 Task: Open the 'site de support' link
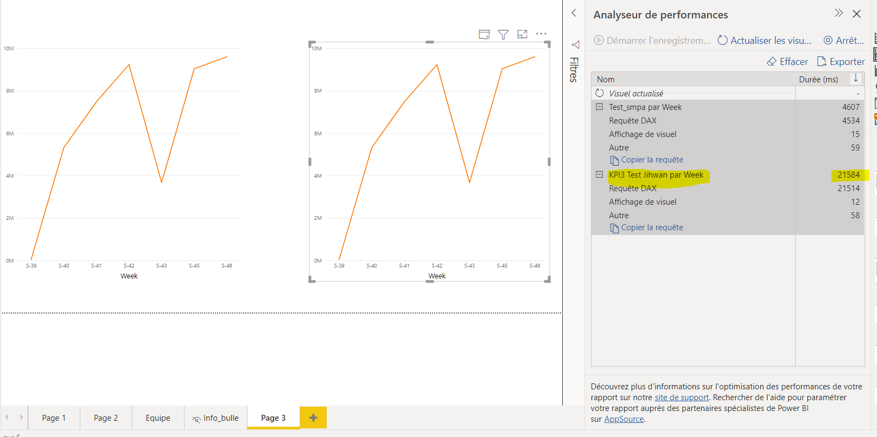tap(682, 397)
